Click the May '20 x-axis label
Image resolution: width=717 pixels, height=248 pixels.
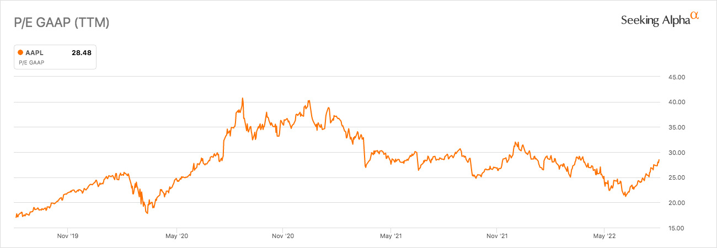coord(176,236)
